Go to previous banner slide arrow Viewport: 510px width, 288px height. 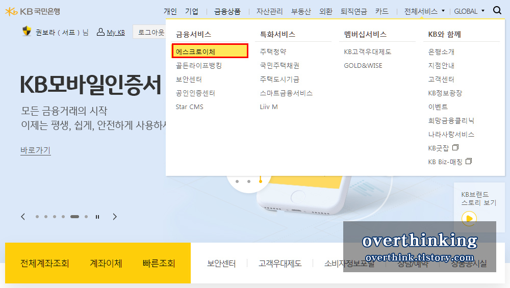click(x=23, y=217)
